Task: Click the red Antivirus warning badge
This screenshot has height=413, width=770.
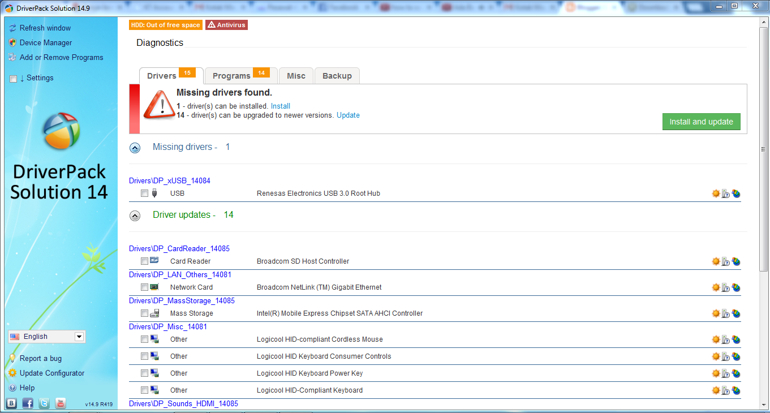Action: [226, 25]
